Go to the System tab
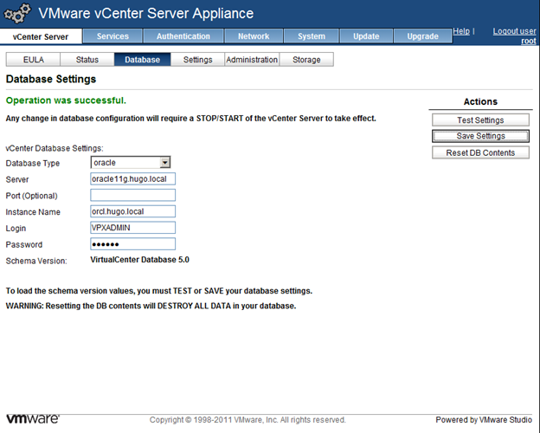This screenshot has width=540, height=433. click(x=312, y=36)
